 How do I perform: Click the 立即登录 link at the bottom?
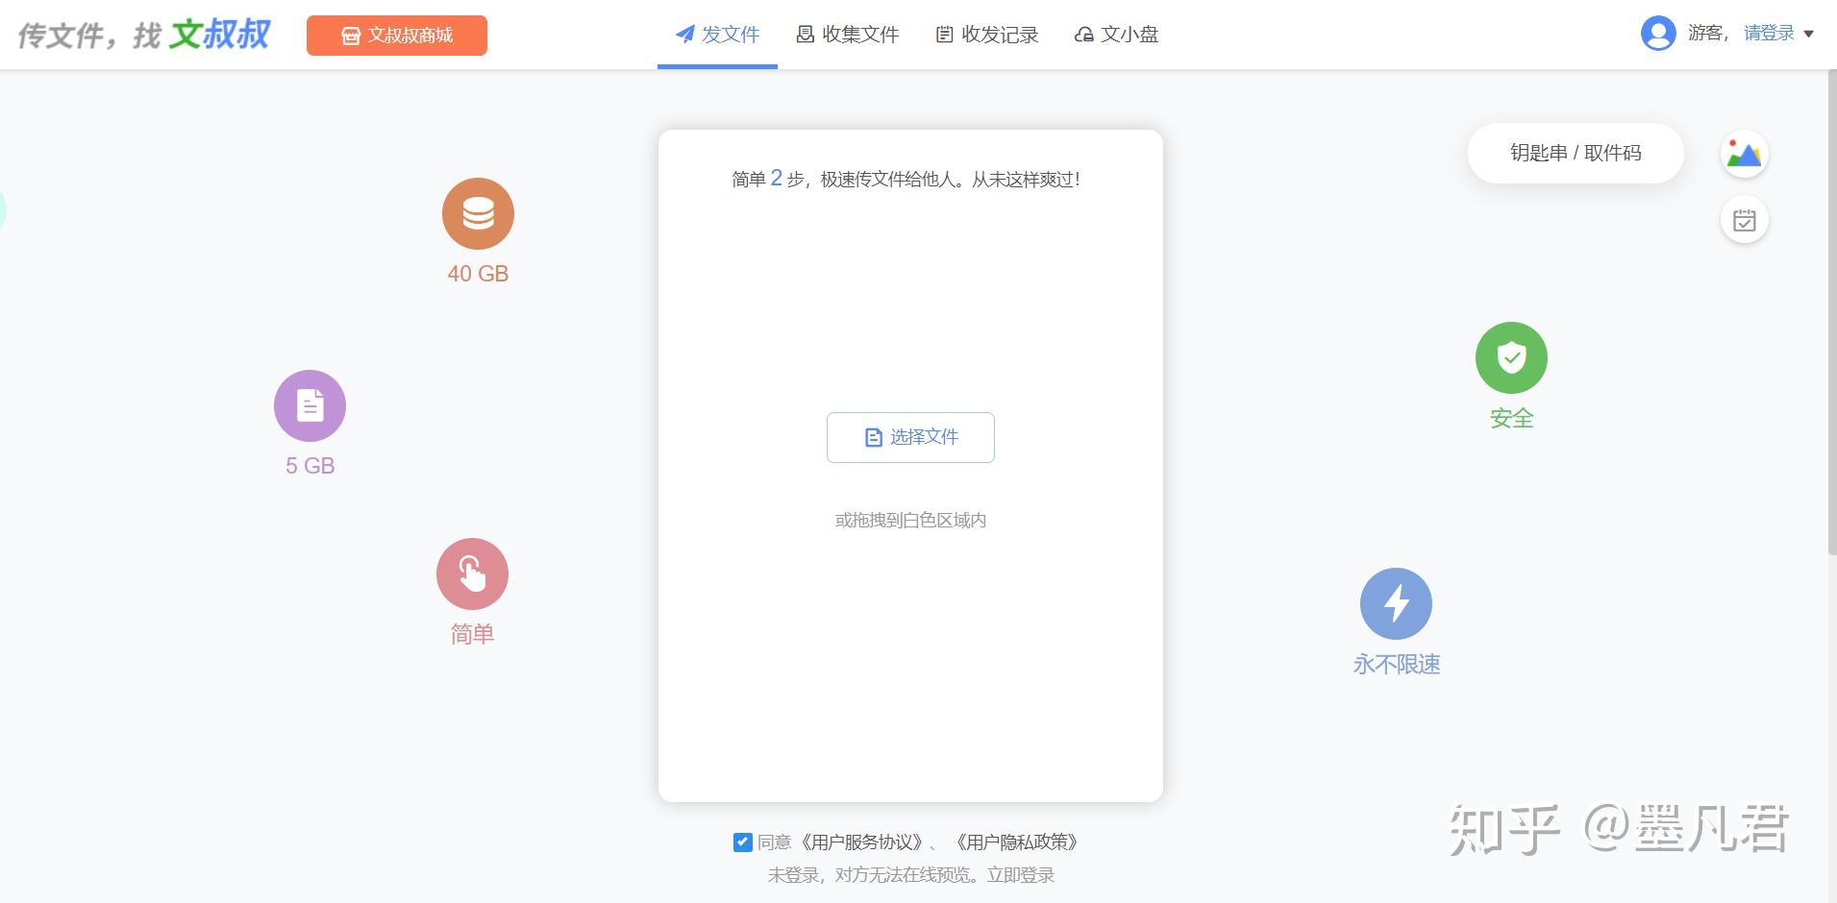[1021, 875]
